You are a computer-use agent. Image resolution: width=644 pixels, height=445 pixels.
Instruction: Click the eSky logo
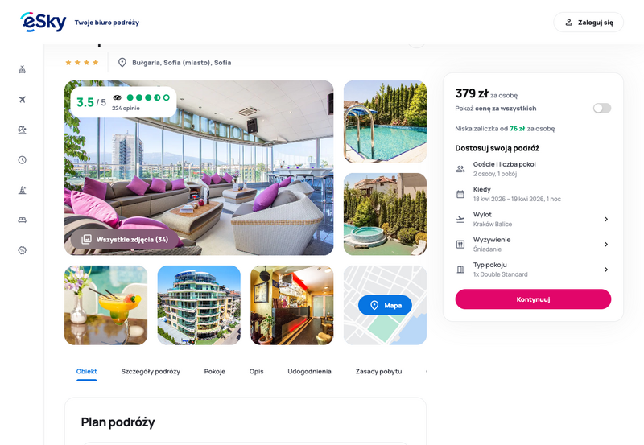click(43, 22)
